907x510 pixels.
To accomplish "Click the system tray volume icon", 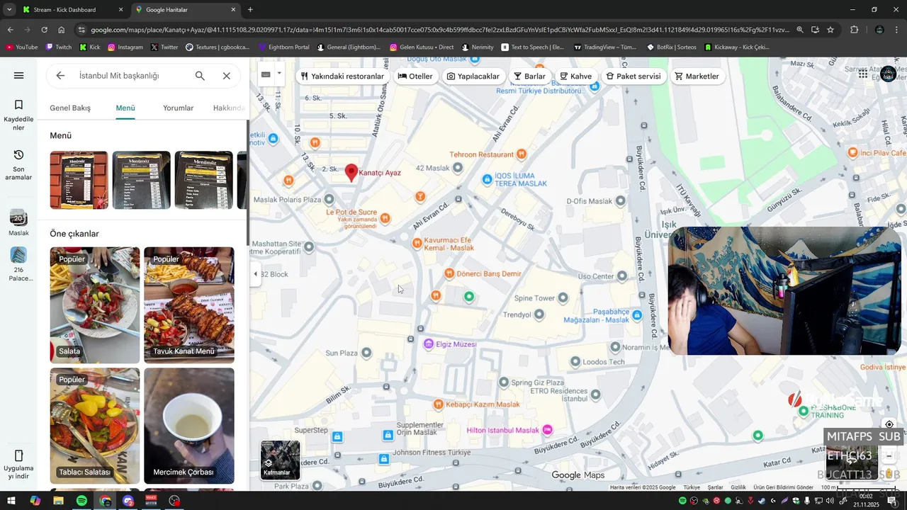I will [x=830, y=501].
